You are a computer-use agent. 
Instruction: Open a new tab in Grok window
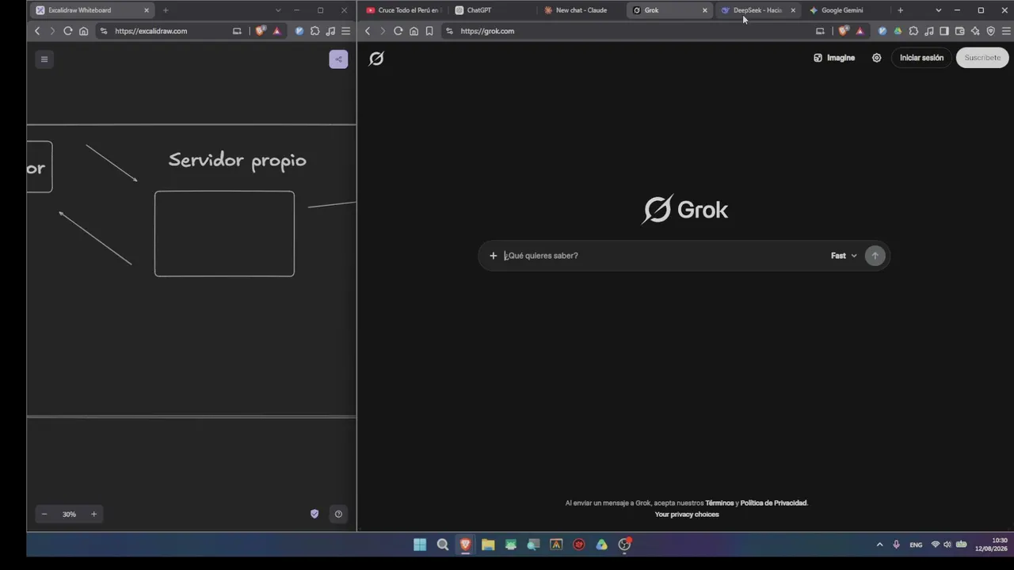(x=900, y=10)
